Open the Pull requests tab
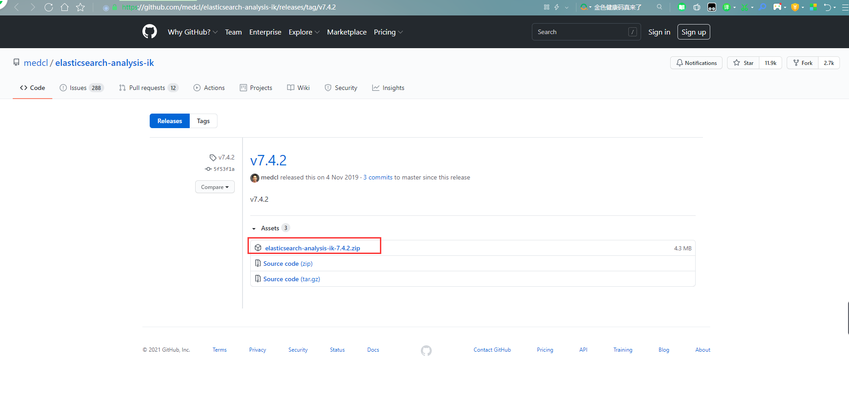Viewport: 849px width, 408px height. pyautogui.click(x=148, y=88)
